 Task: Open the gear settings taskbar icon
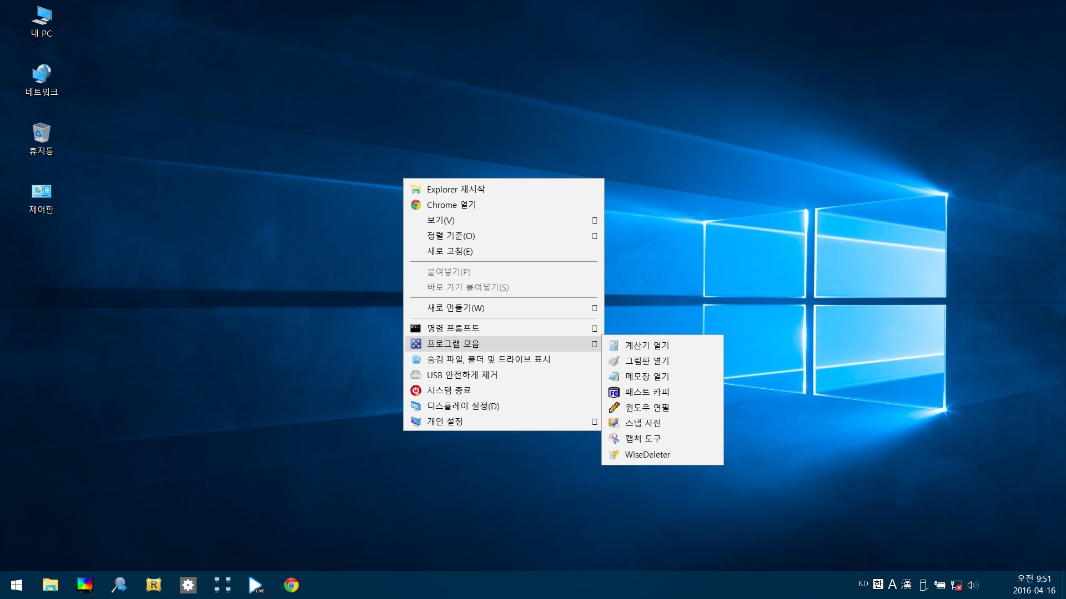click(x=188, y=585)
